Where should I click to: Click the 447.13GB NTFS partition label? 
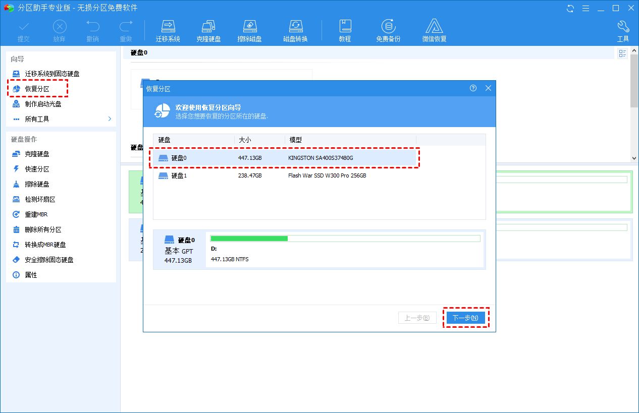(230, 259)
